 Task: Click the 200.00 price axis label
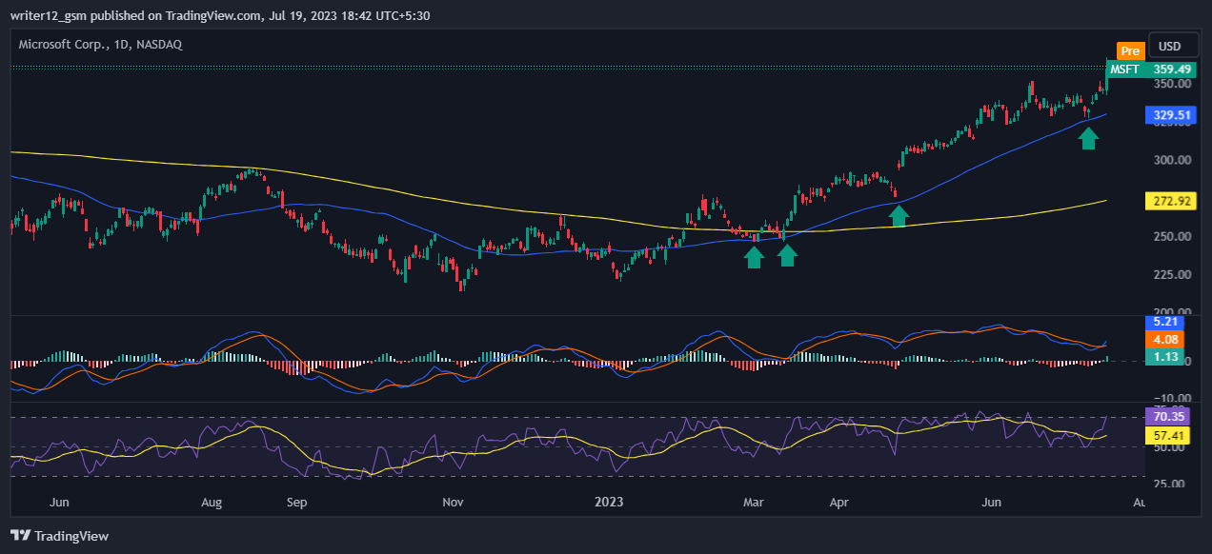tap(1172, 311)
